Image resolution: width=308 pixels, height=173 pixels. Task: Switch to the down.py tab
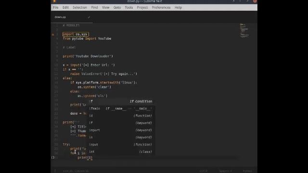click(x=72, y=17)
